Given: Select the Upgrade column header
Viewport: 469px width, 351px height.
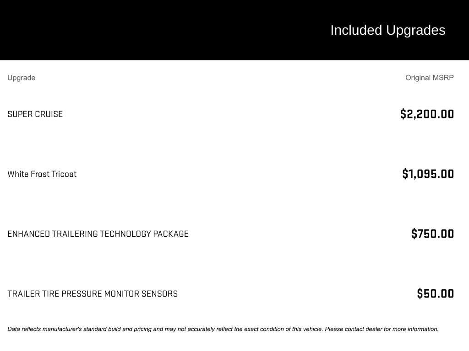Looking at the screenshot, I should (21, 78).
